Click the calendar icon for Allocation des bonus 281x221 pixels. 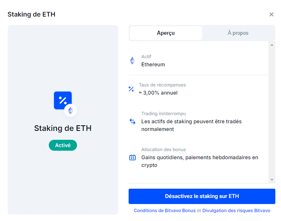click(x=132, y=158)
